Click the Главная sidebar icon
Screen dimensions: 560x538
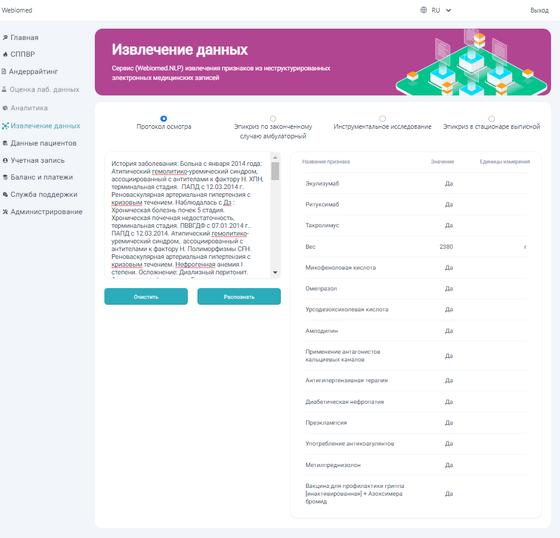coord(5,38)
